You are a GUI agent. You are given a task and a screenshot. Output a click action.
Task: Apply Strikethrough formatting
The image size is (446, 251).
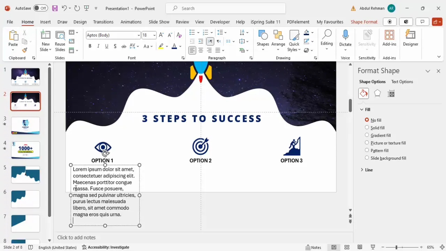click(x=124, y=46)
